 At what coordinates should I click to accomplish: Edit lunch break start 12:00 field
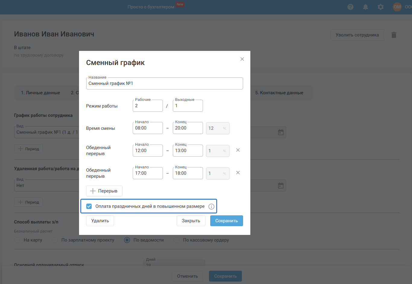[x=148, y=151]
